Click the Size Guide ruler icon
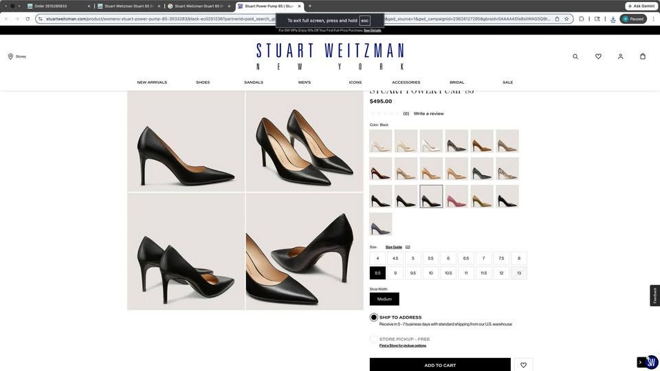This screenshot has width=660, height=371. click(x=408, y=247)
